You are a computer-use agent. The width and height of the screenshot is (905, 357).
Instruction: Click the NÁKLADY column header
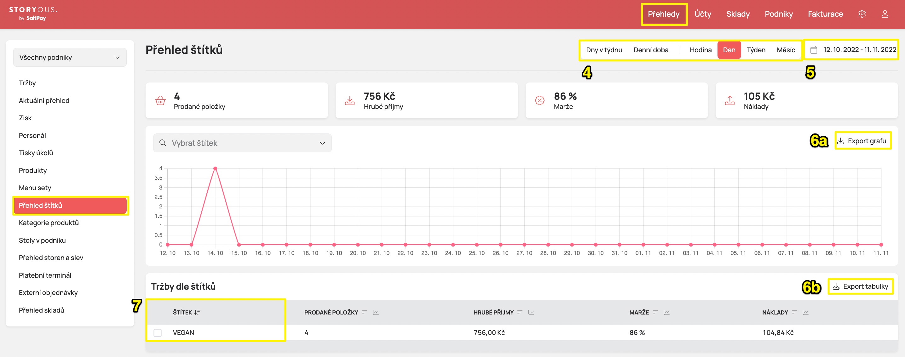775,312
